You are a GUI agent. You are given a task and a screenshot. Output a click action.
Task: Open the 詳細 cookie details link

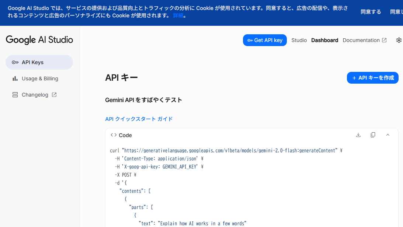[x=178, y=16]
